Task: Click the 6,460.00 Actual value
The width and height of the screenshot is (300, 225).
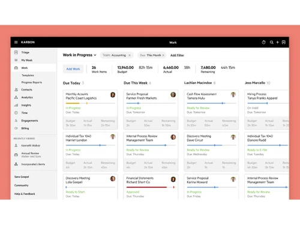Action: coord(171,68)
